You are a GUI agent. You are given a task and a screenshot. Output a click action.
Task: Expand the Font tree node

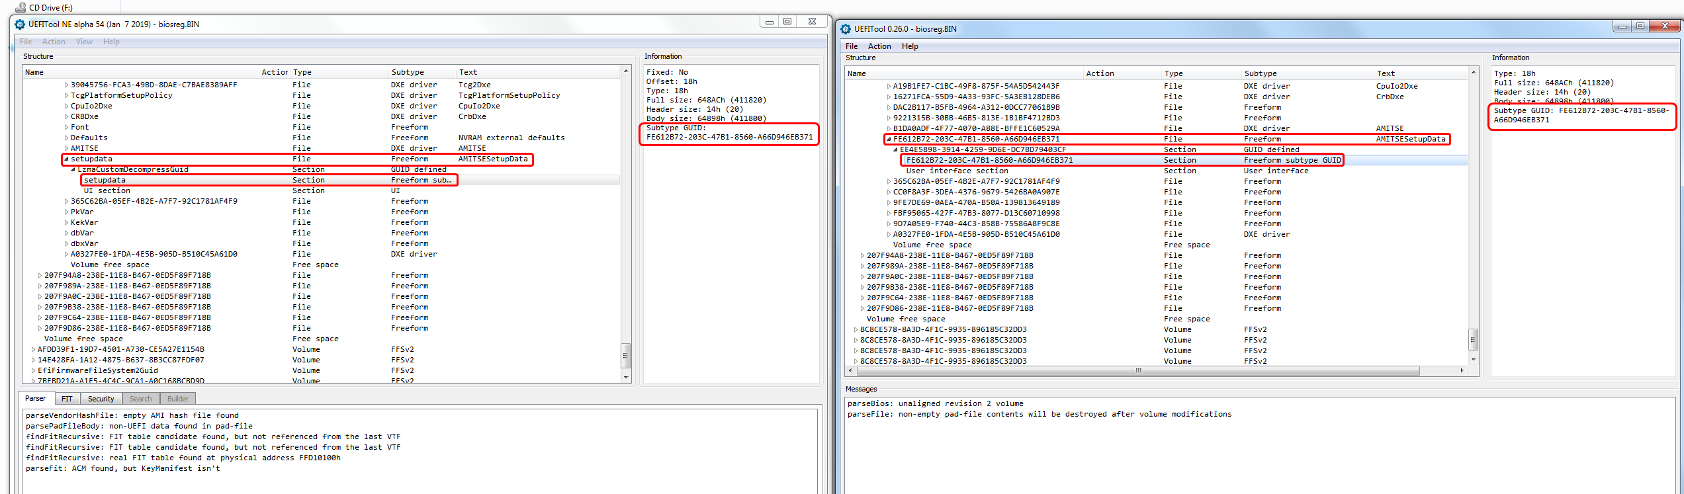click(x=66, y=128)
